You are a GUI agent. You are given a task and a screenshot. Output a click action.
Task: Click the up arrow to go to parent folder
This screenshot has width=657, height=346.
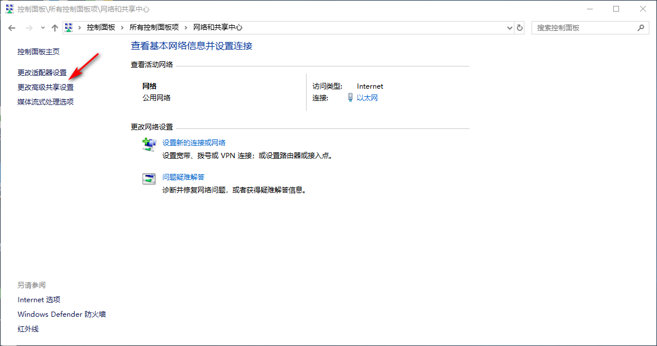click(x=55, y=27)
